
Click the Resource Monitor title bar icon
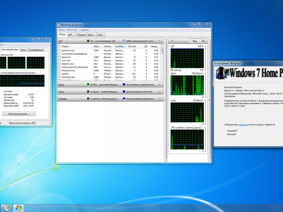pyautogui.click(x=59, y=25)
